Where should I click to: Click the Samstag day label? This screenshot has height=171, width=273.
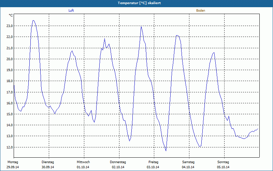(x=188, y=162)
